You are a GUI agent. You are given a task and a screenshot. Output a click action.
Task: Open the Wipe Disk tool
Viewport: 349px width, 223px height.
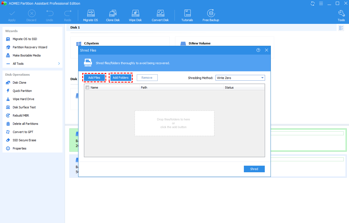coord(135,16)
